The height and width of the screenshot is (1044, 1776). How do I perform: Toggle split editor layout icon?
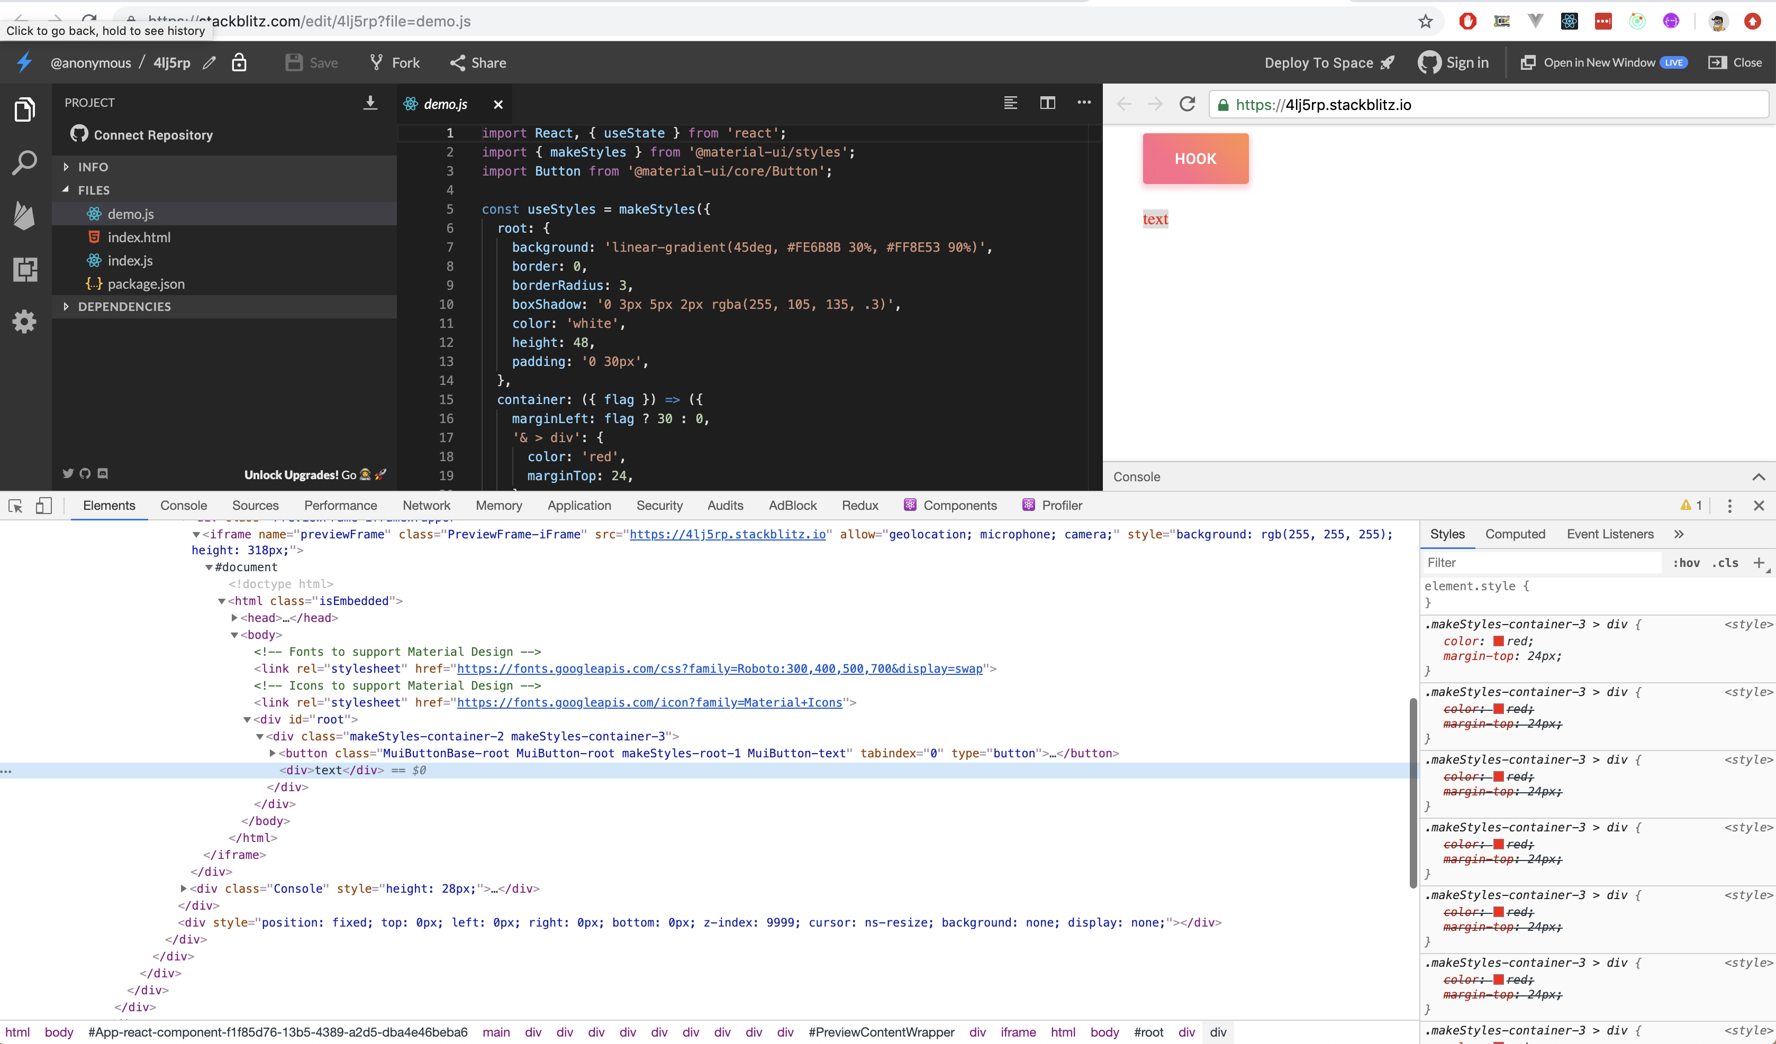[1047, 103]
